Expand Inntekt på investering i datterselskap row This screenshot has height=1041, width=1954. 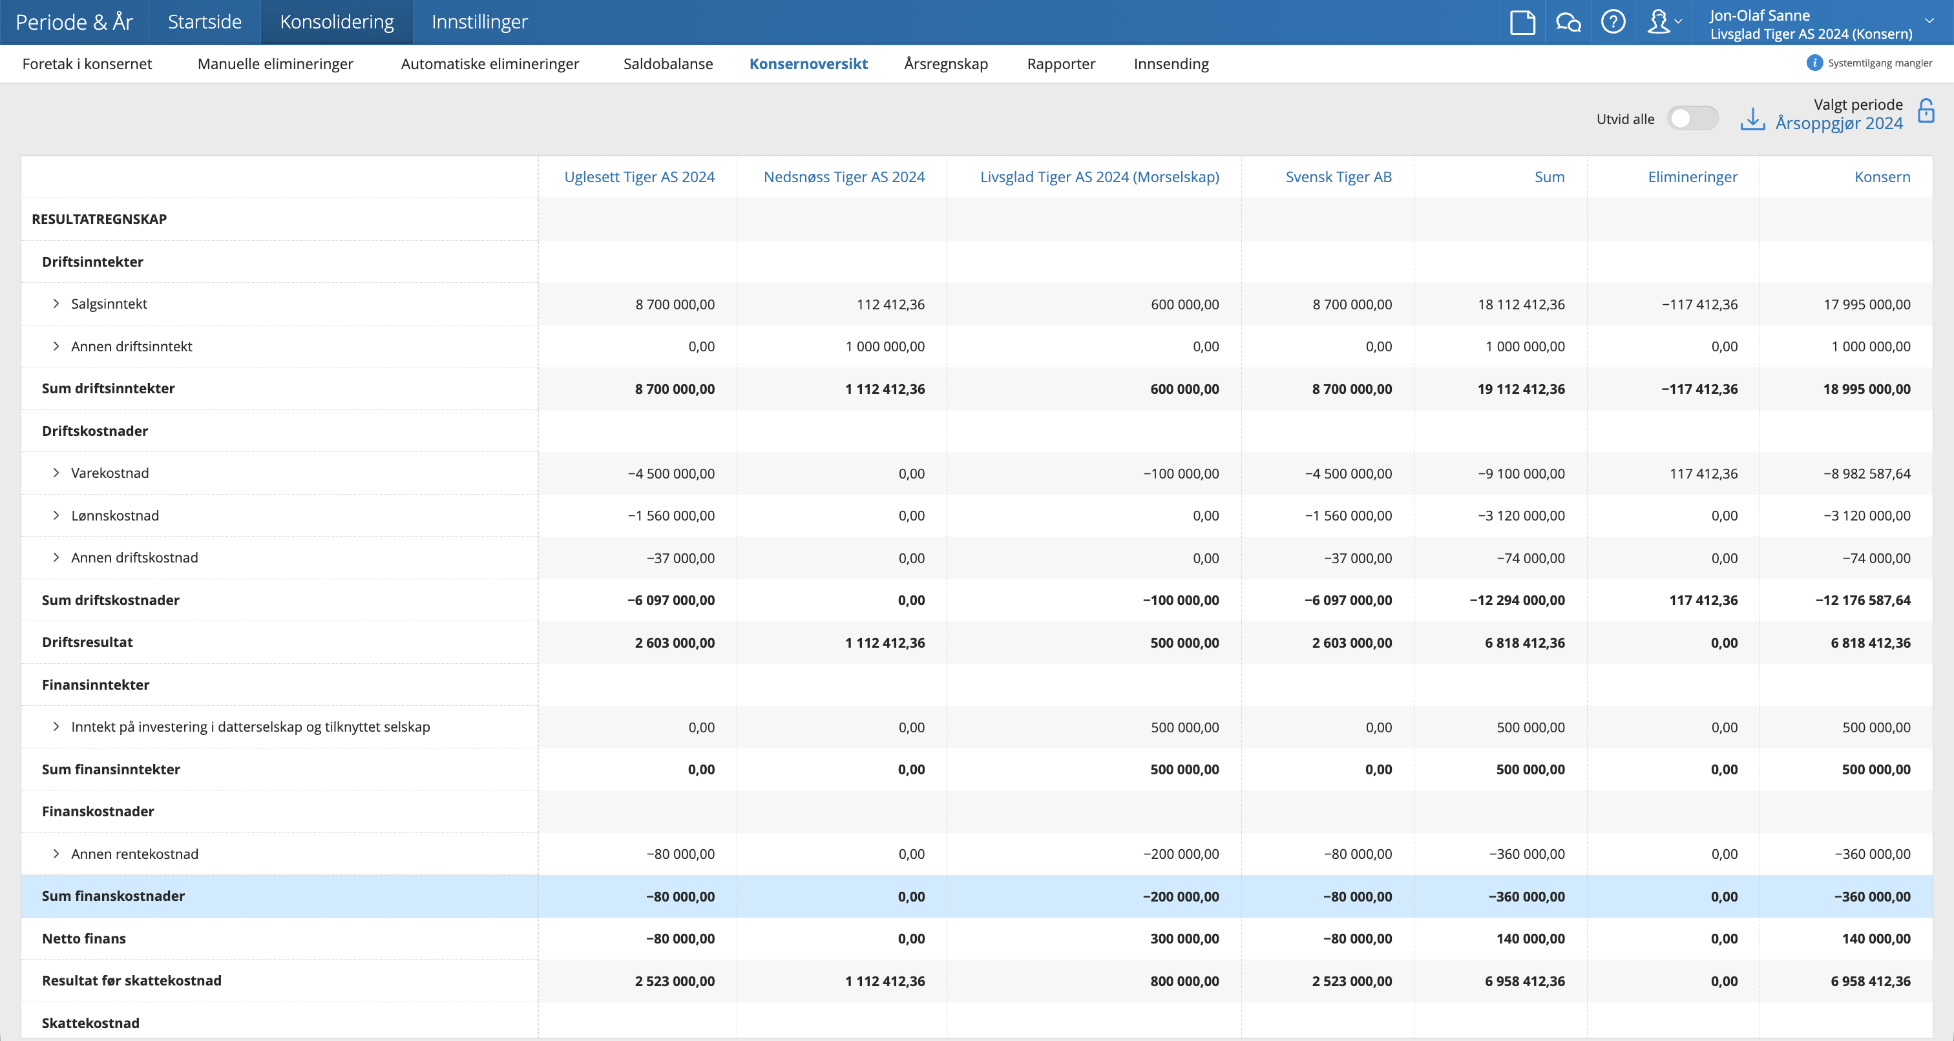tap(56, 727)
